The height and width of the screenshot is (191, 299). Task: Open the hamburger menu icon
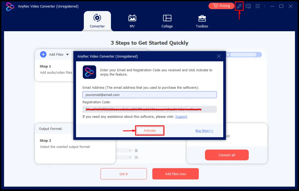click(258, 6)
